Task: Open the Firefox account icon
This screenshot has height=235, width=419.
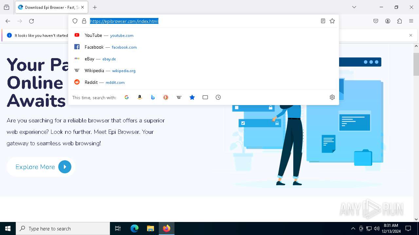Action: pos(388,21)
